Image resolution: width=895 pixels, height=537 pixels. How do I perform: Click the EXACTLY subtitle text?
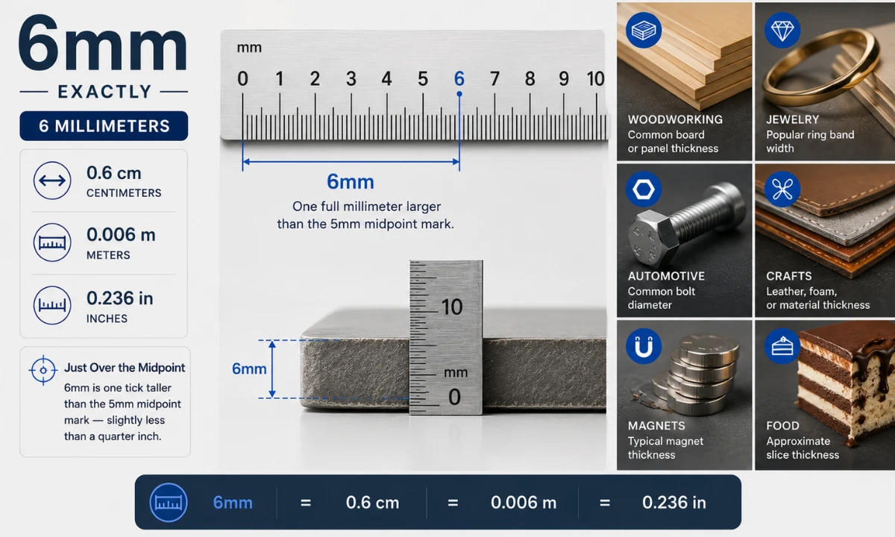(104, 92)
